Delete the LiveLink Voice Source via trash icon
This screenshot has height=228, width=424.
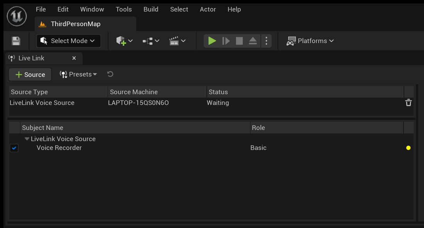[408, 103]
